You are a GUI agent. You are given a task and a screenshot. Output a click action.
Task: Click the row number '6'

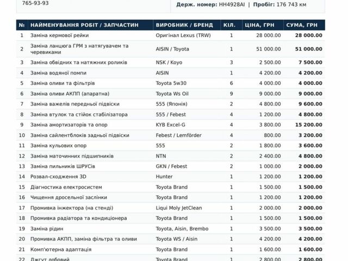click(x=22, y=94)
